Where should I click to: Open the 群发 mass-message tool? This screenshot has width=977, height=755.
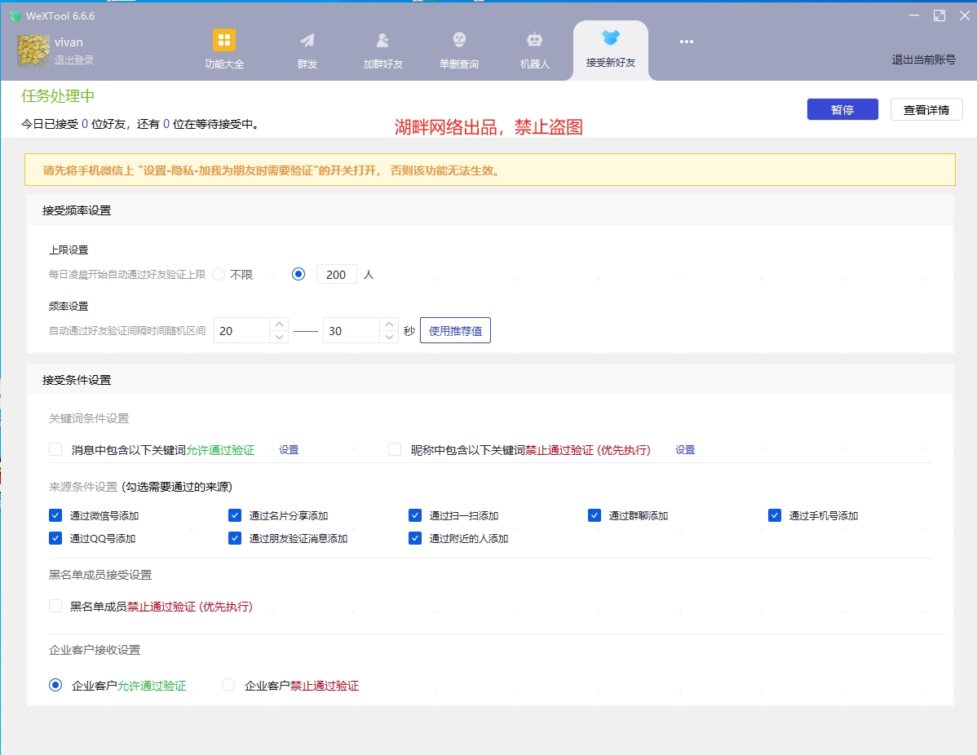307,49
